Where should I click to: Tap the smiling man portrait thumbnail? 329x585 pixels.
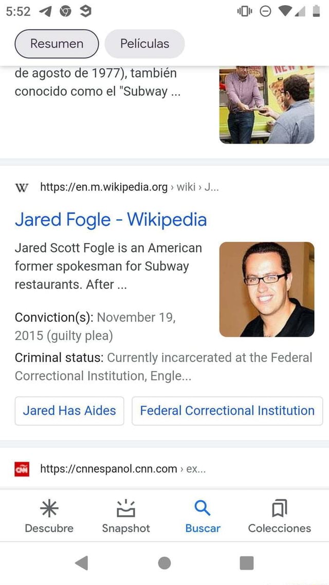pyautogui.click(x=266, y=289)
